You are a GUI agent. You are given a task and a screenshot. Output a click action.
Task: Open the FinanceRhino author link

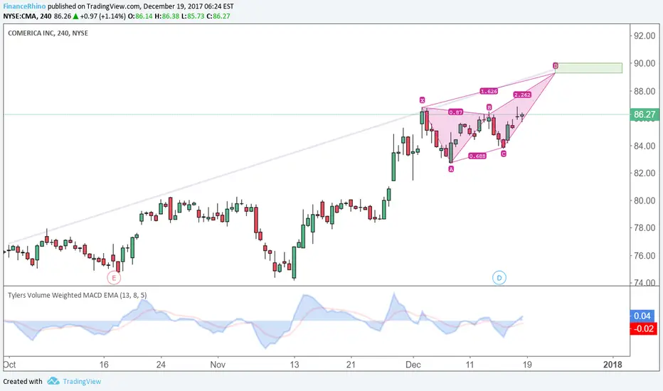tap(24, 6)
